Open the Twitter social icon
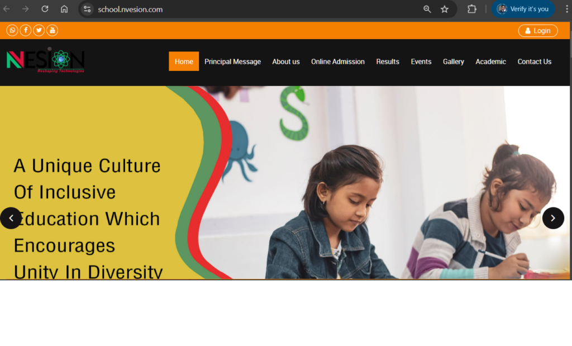Image resolution: width=572 pixels, height=346 pixels. [39, 30]
